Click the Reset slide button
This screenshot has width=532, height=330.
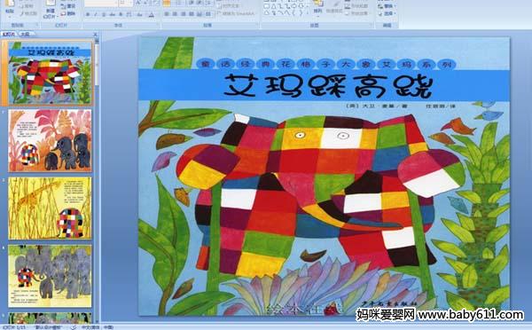point(67,6)
